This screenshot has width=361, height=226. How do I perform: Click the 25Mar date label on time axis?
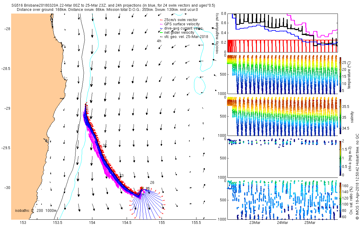310,223
